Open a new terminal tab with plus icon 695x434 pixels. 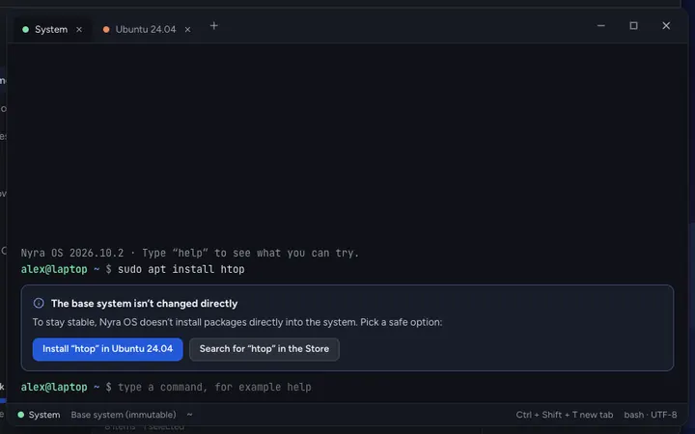[x=213, y=26]
